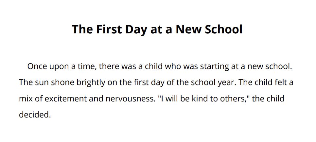Click the word "will" in the quoted sentence
The image size is (316, 142).
[170, 98]
